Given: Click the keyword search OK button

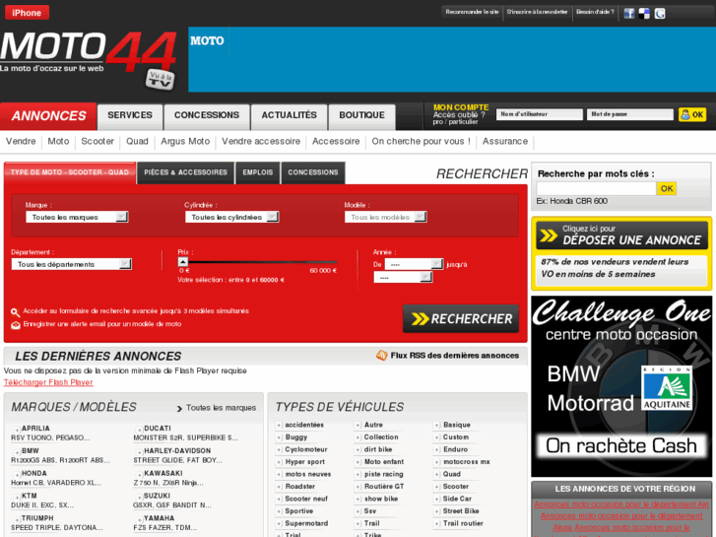Looking at the screenshot, I should pos(667,189).
